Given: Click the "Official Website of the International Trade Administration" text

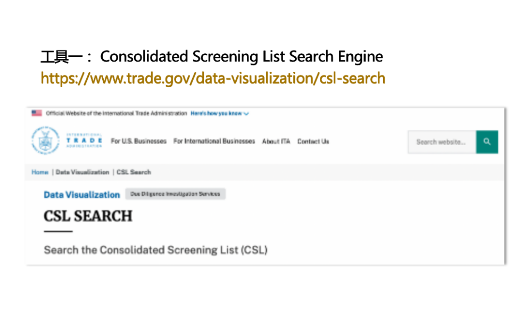Looking at the screenshot, I should [x=116, y=113].
